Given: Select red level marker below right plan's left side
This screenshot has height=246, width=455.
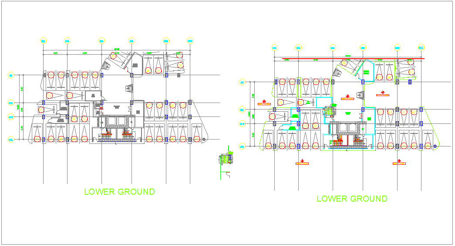Looking at the screenshot, I should 302,163.
